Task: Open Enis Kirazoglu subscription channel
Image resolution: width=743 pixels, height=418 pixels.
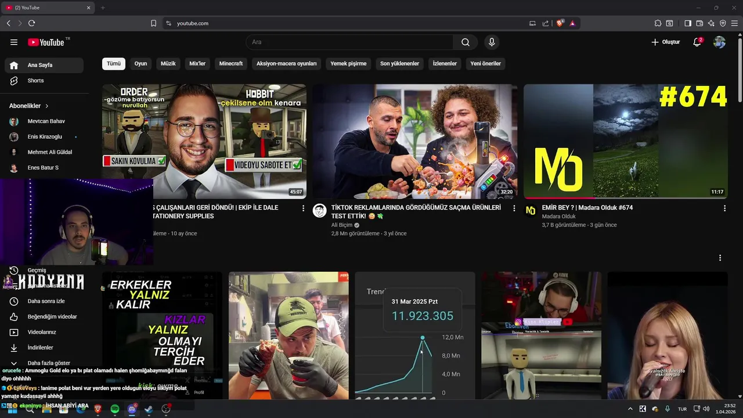Action: (44, 136)
